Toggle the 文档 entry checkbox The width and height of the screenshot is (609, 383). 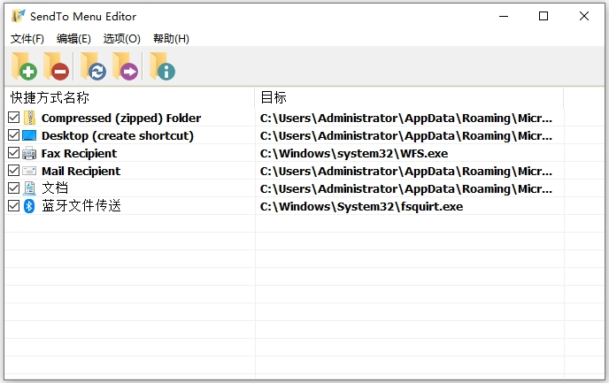pos(13,188)
